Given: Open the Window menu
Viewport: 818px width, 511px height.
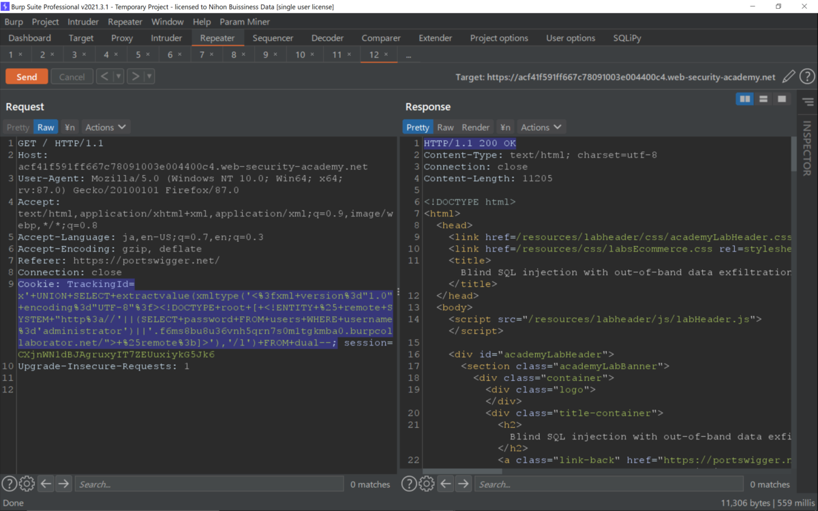Looking at the screenshot, I should [167, 22].
